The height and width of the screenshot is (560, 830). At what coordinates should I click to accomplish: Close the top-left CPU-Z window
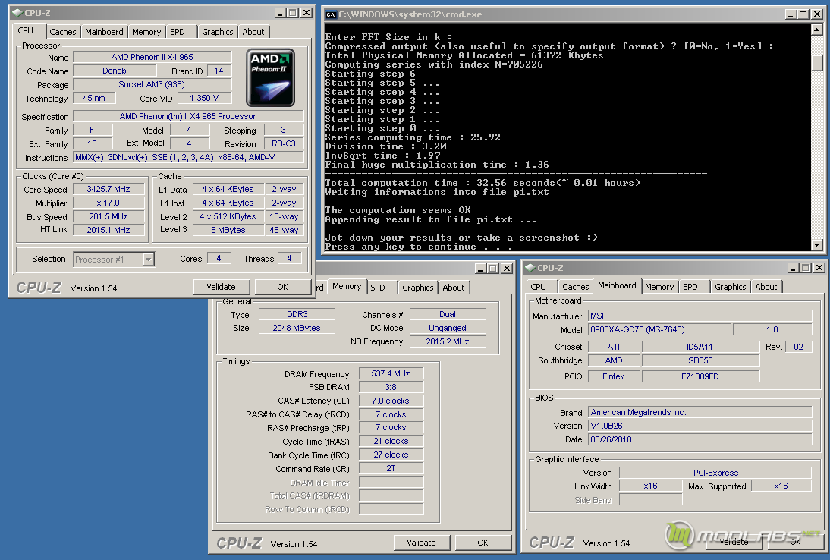click(307, 13)
